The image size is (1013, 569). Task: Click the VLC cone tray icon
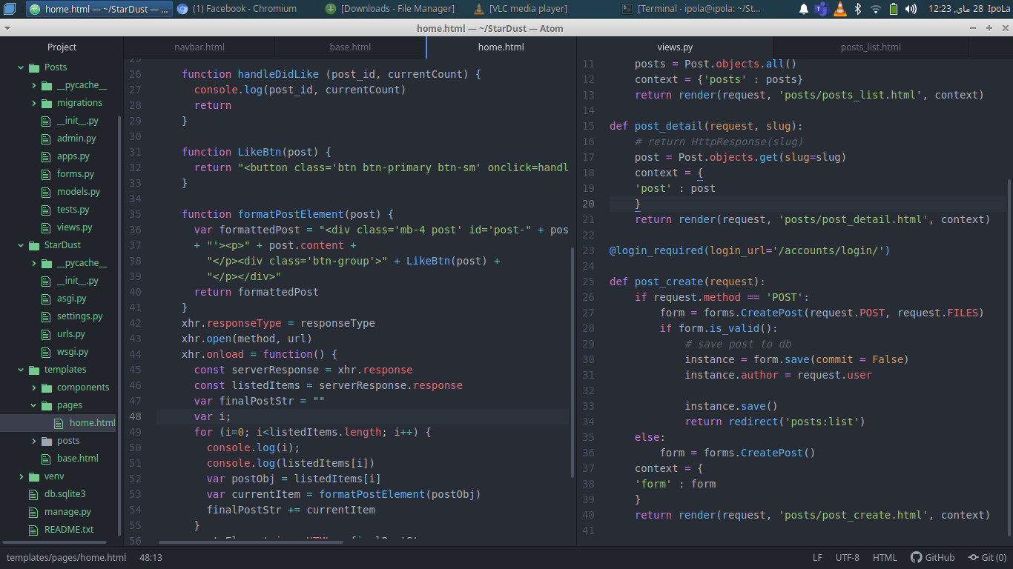839,9
